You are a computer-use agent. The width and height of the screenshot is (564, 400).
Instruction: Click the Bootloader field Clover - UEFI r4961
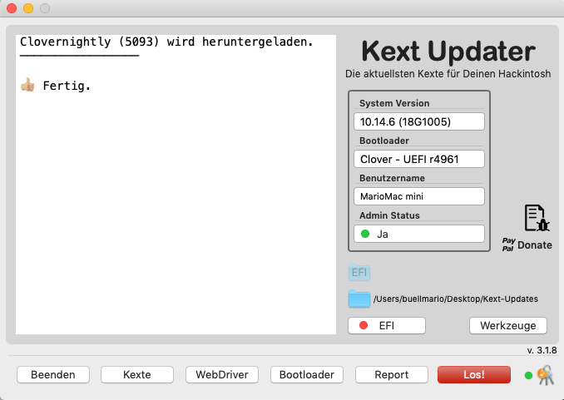tap(419, 159)
